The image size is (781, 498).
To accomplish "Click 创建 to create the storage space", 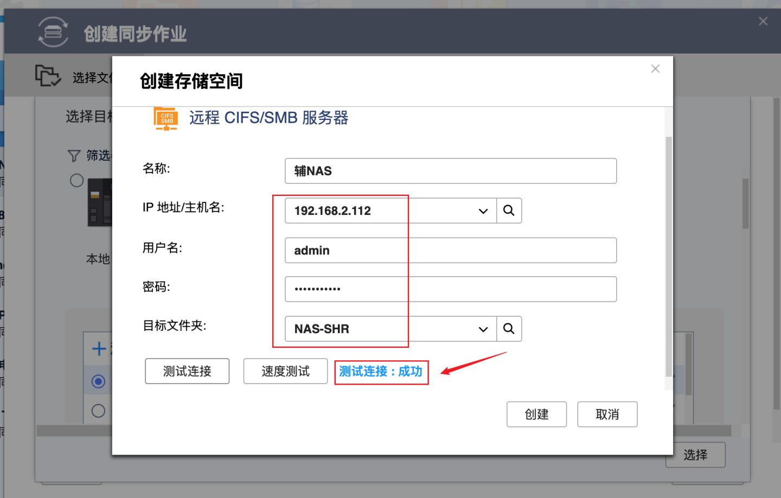I will click(536, 414).
